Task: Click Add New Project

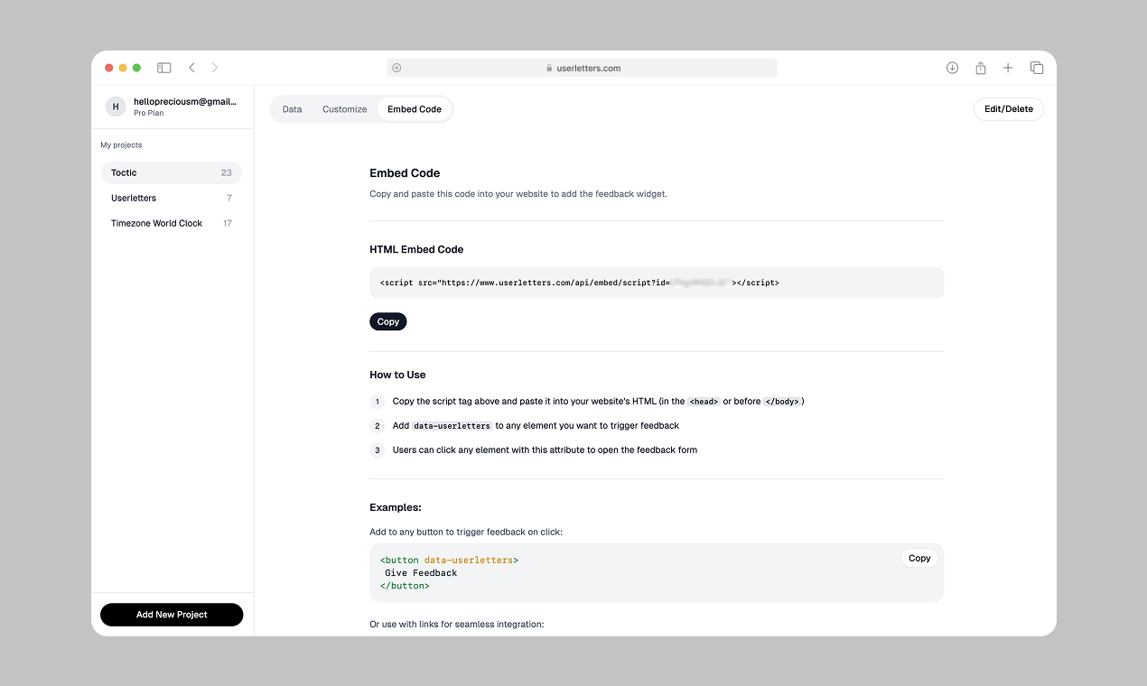Action: pos(171,614)
